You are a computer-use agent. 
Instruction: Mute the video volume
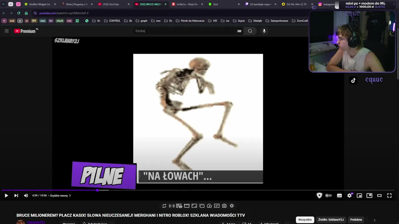tap(26, 195)
